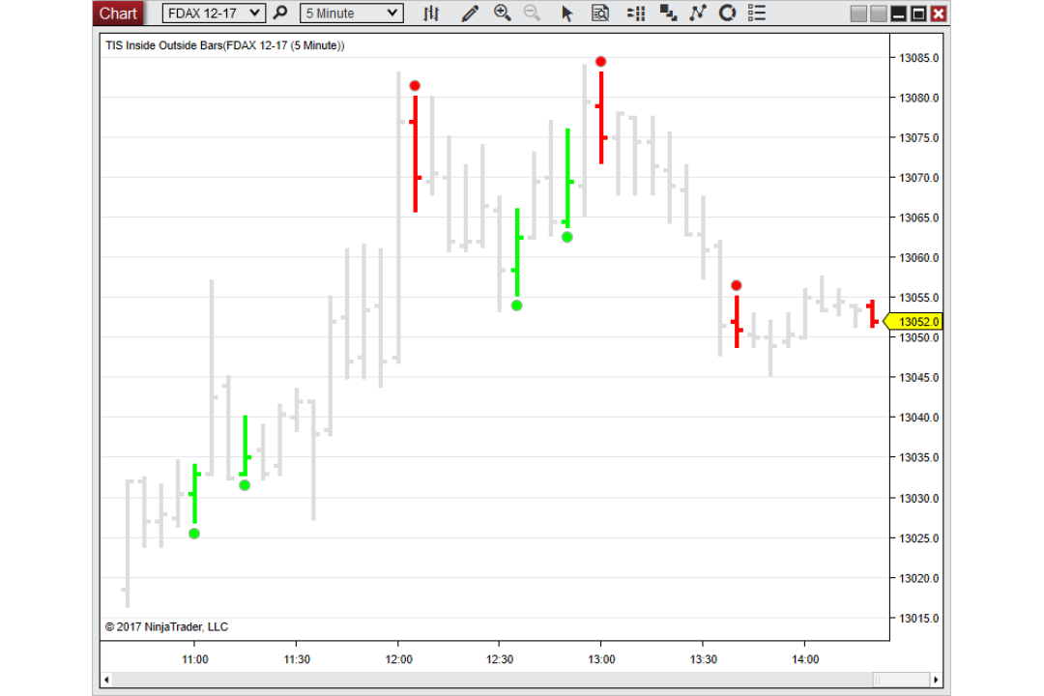This screenshot has width=1044, height=696.
Task: Close the chart window
Action: click(939, 14)
